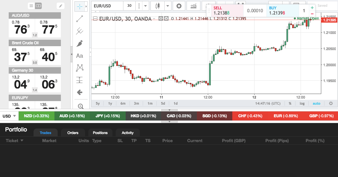
Task: Open the Trades portfolio tab
Action: (45, 133)
